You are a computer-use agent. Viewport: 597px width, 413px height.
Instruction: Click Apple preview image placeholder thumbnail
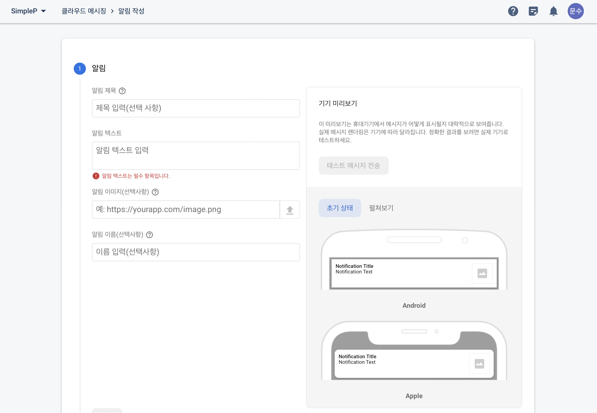[479, 364]
